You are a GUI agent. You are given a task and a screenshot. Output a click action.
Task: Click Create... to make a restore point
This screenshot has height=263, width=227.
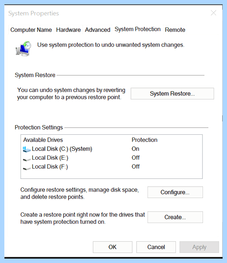pos(175,217)
